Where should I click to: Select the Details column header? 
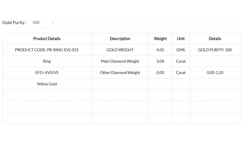pos(215,39)
